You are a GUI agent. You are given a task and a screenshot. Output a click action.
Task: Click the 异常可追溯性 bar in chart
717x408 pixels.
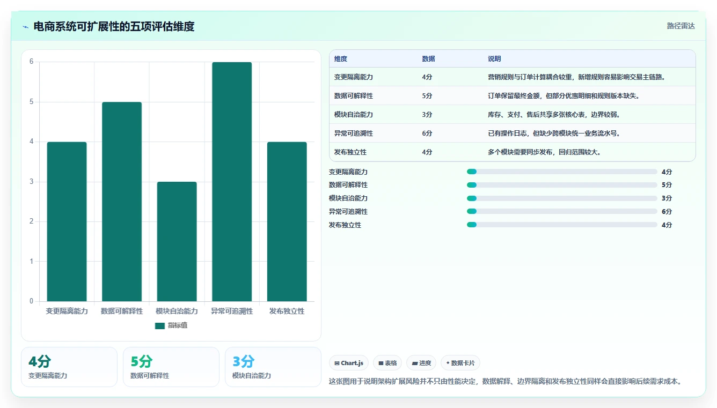click(232, 182)
